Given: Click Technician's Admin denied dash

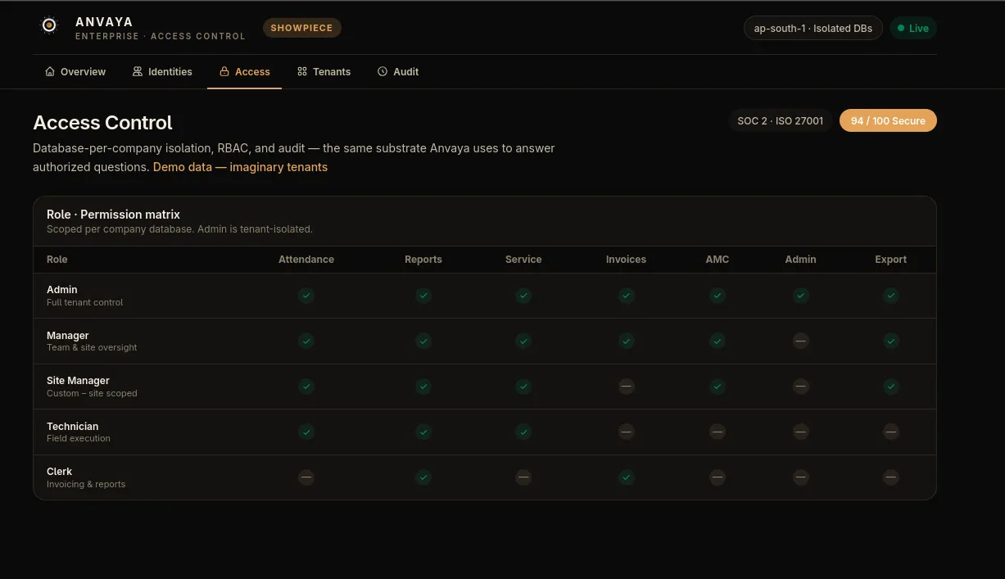Looking at the screenshot, I should pos(801,432).
